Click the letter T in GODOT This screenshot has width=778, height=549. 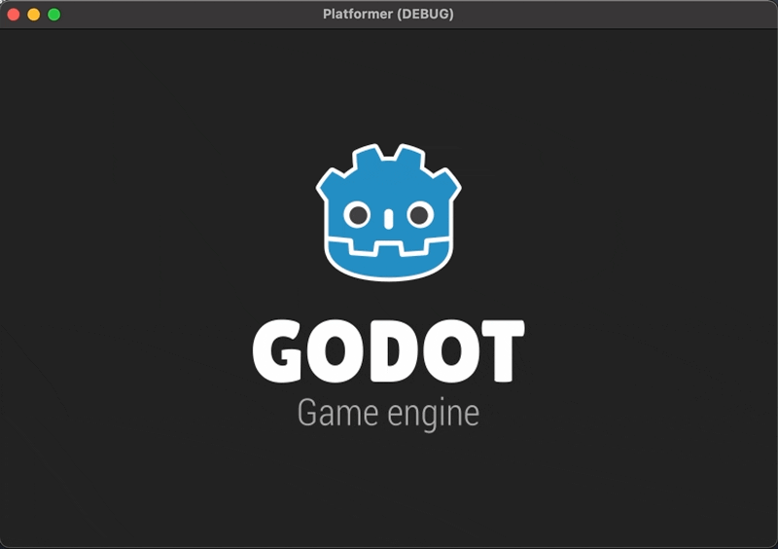pyautogui.click(x=501, y=351)
